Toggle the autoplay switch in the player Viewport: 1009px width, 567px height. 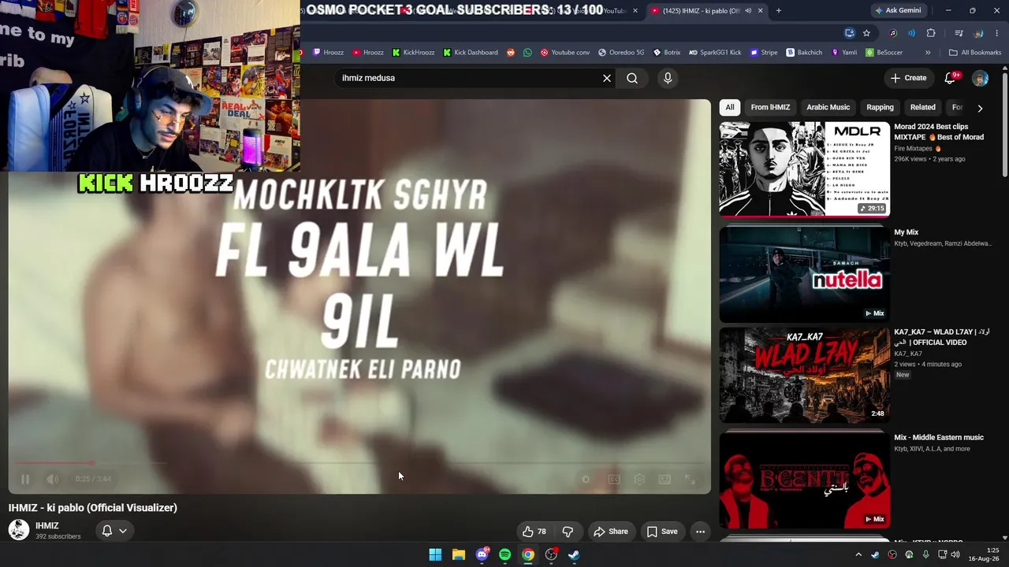pyautogui.click(x=586, y=479)
